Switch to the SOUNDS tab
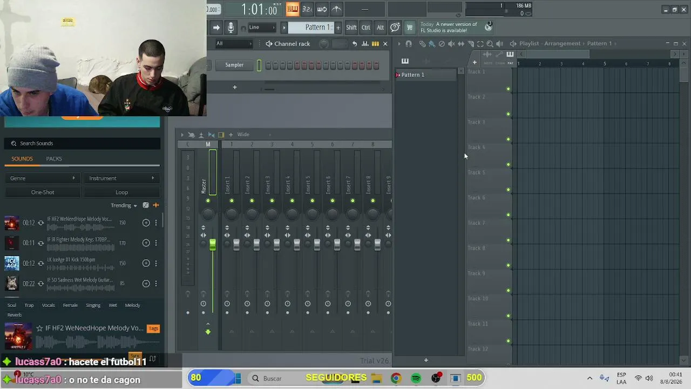 [x=22, y=159]
